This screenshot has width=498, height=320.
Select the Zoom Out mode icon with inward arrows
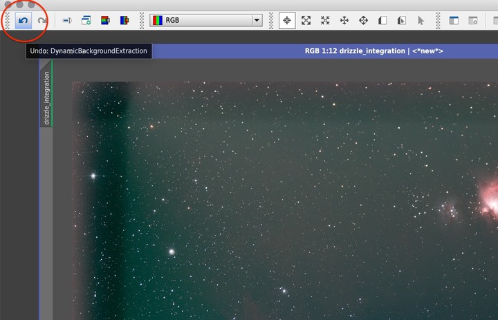click(325, 21)
